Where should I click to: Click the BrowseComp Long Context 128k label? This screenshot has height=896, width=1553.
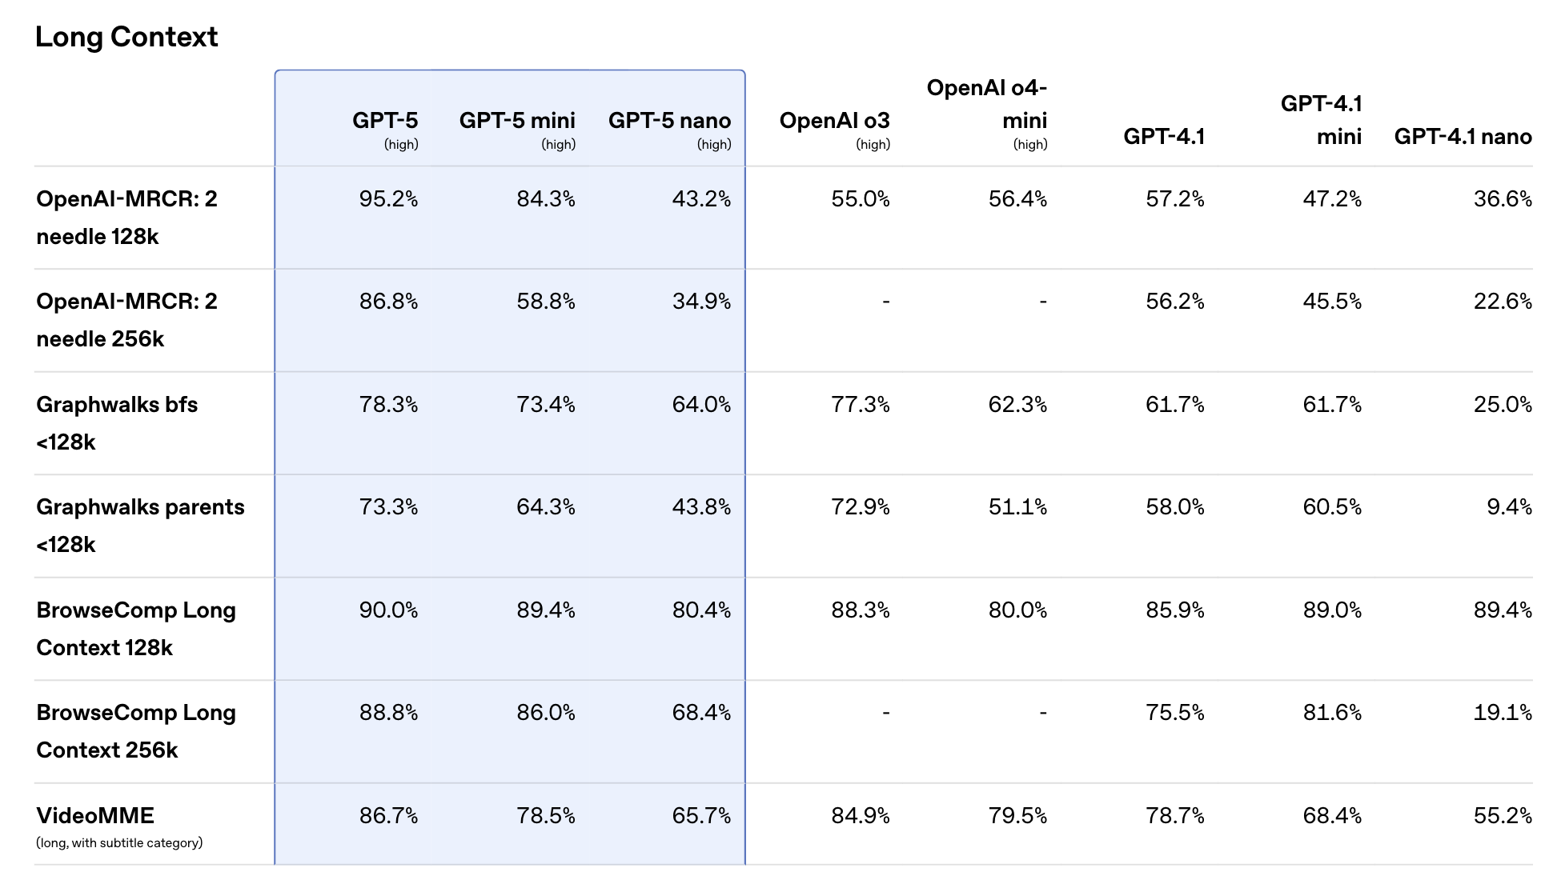(136, 629)
